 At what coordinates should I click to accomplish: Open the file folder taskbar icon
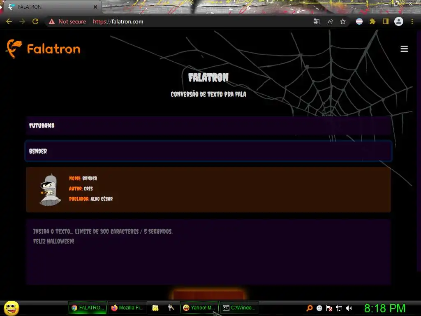click(155, 308)
